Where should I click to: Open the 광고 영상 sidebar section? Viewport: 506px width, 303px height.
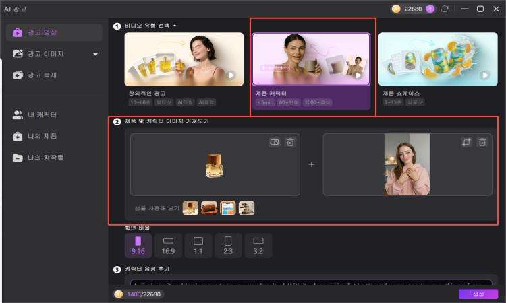tap(54, 32)
